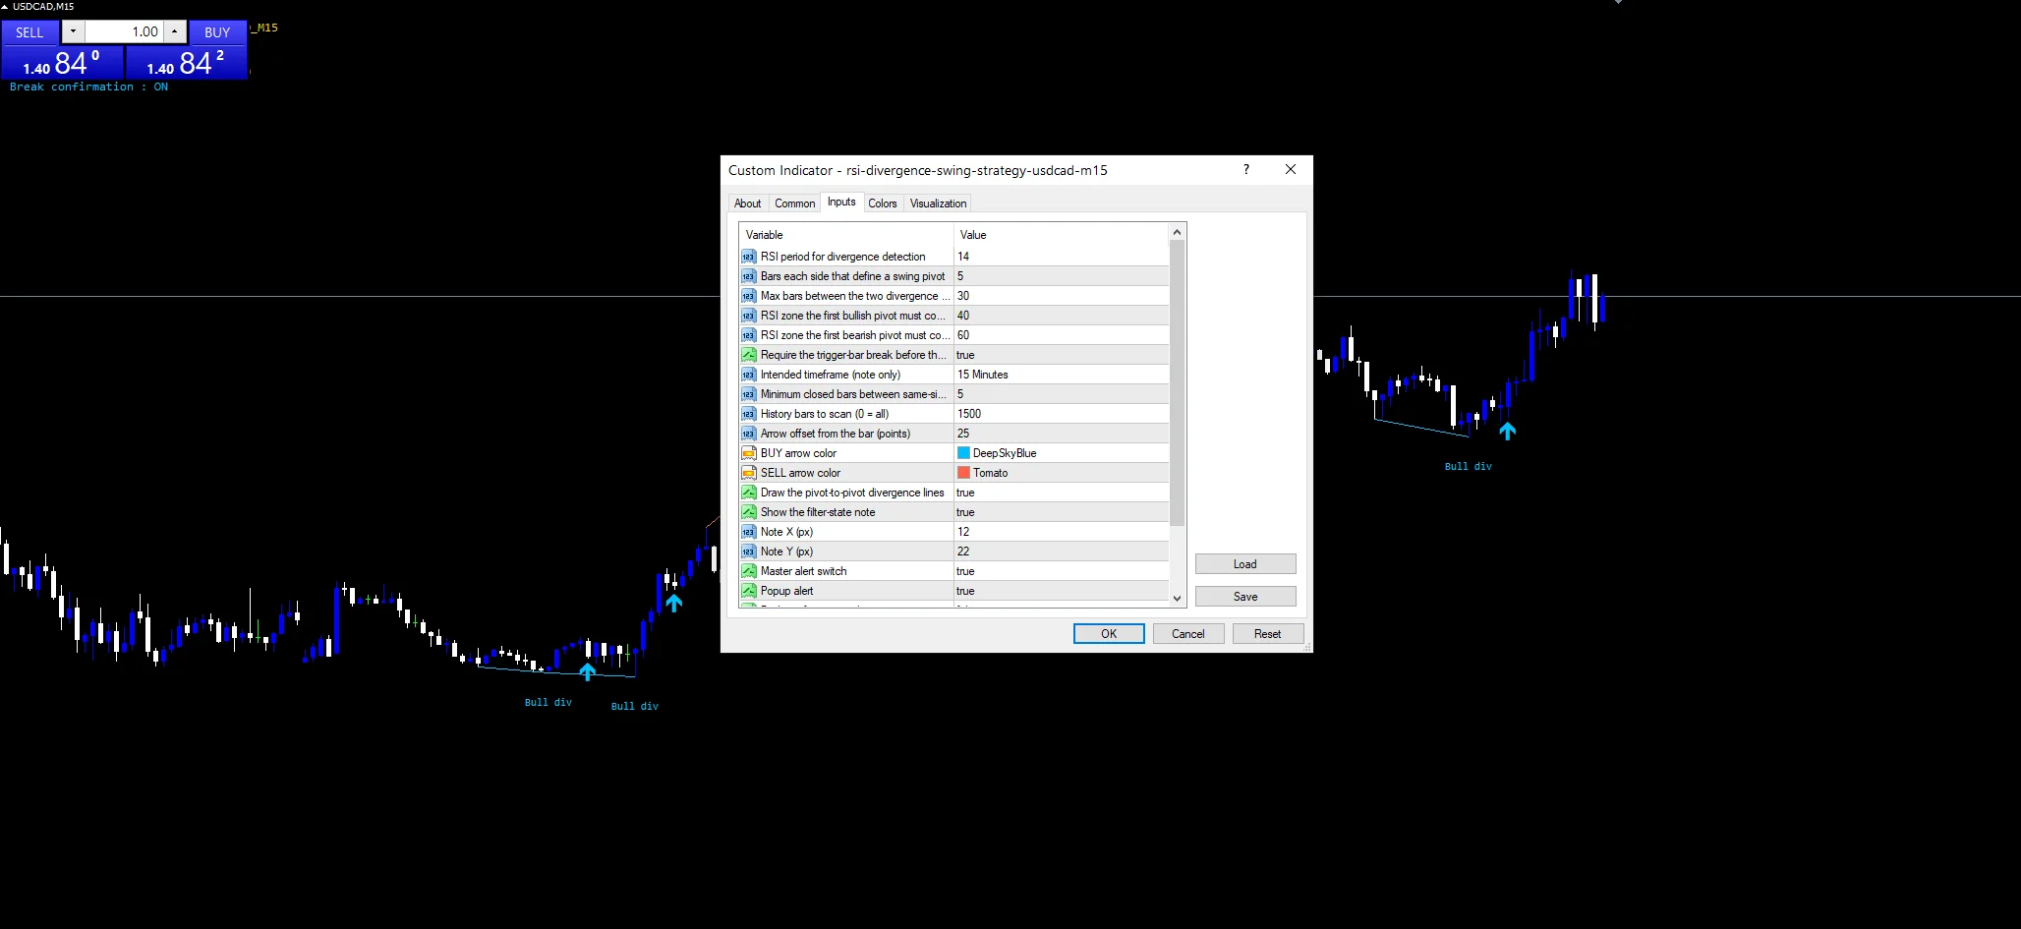Click the buy price 1.40 84 tile
The width and height of the screenshot is (2021, 929).
pos(186,63)
